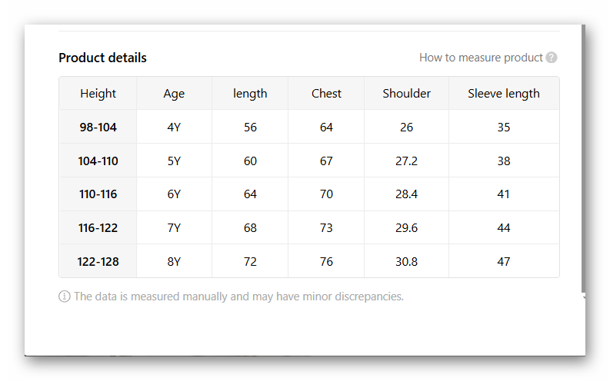
Task: Select the 98-104 height row label
Action: 98,128
